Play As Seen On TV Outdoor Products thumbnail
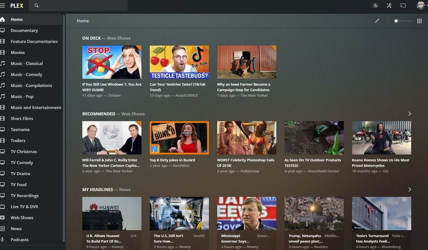 click(314, 137)
